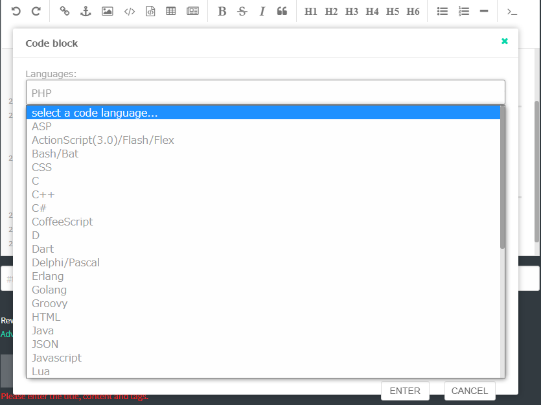Image resolution: width=541 pixels, height=405 pixels.
Task: Choose 'select a code language...' option
Action: click(263, 113)
